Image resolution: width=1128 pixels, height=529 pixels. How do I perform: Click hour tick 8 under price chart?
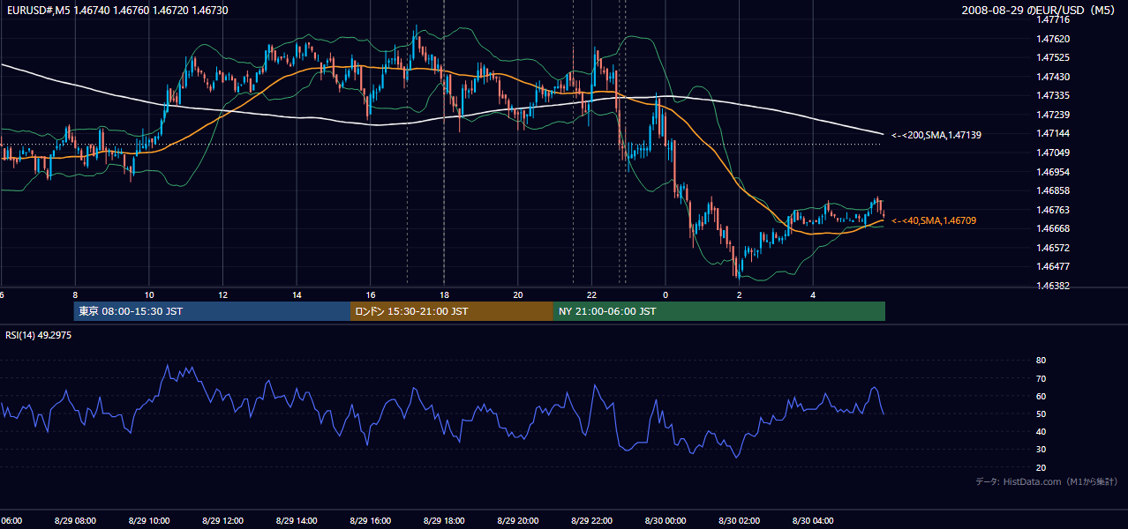(75, 294)
